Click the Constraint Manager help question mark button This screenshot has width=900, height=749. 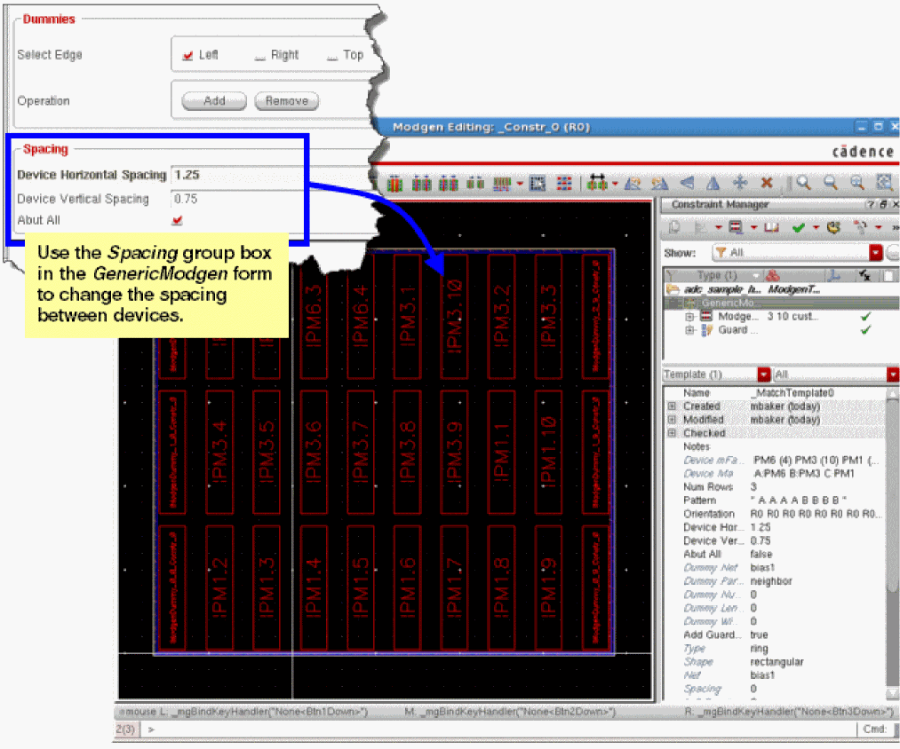coord(872,205)
